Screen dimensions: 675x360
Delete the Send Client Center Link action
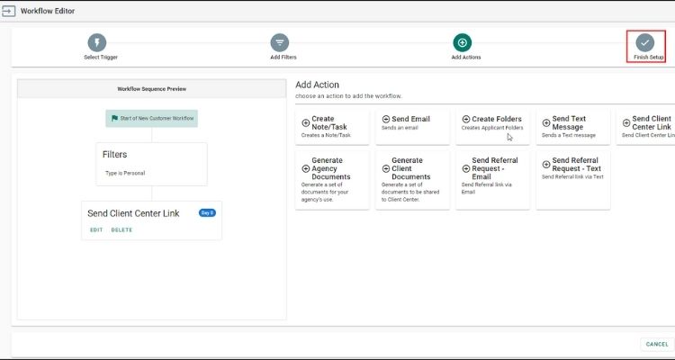click(121, 230)
